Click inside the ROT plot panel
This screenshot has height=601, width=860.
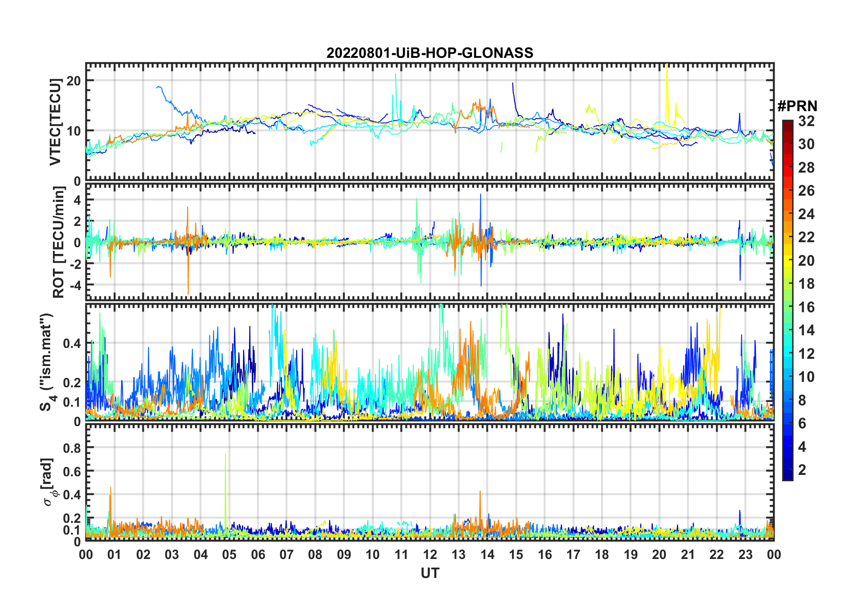coord(430,241)
